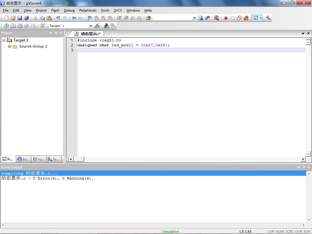Screen dimensions: 312x234
Task: Open the Find in Files icon
Action: click(x=148, y=18)
